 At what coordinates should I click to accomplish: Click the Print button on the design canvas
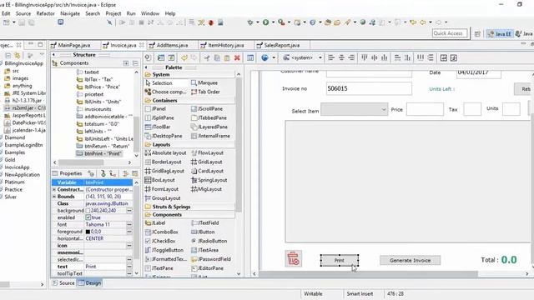click(x=340, y=260)
